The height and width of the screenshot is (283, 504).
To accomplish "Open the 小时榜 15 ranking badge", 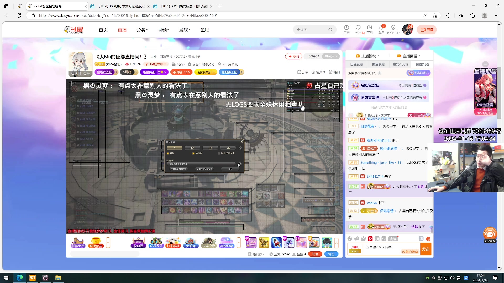I will (181, 72).
